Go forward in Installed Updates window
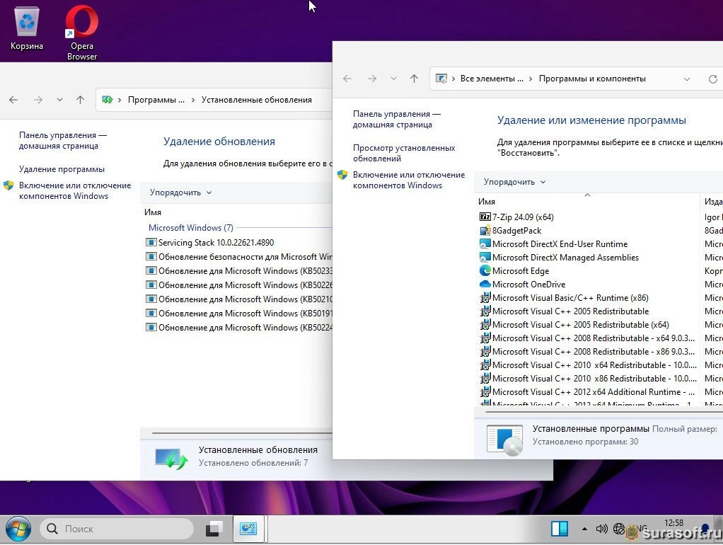Screen dimensions: 723x545 (x=38, y=100)
